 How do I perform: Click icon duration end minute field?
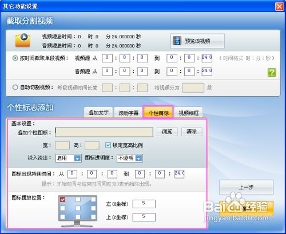click(x=160, y=174)
